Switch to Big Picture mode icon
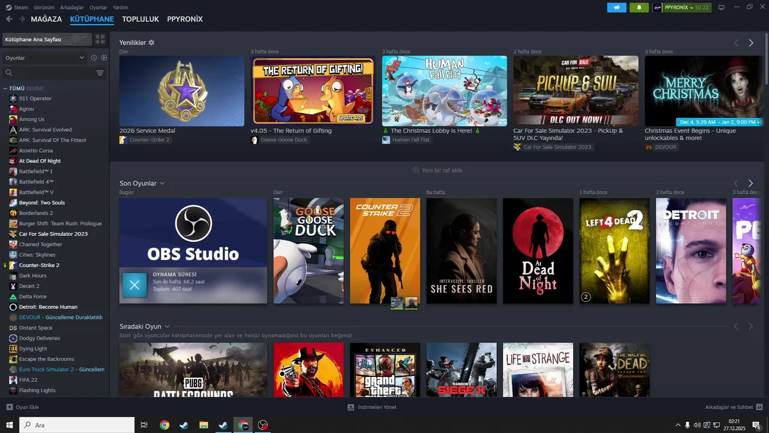This screenshot has width=769, height=433. pos(721,7)
